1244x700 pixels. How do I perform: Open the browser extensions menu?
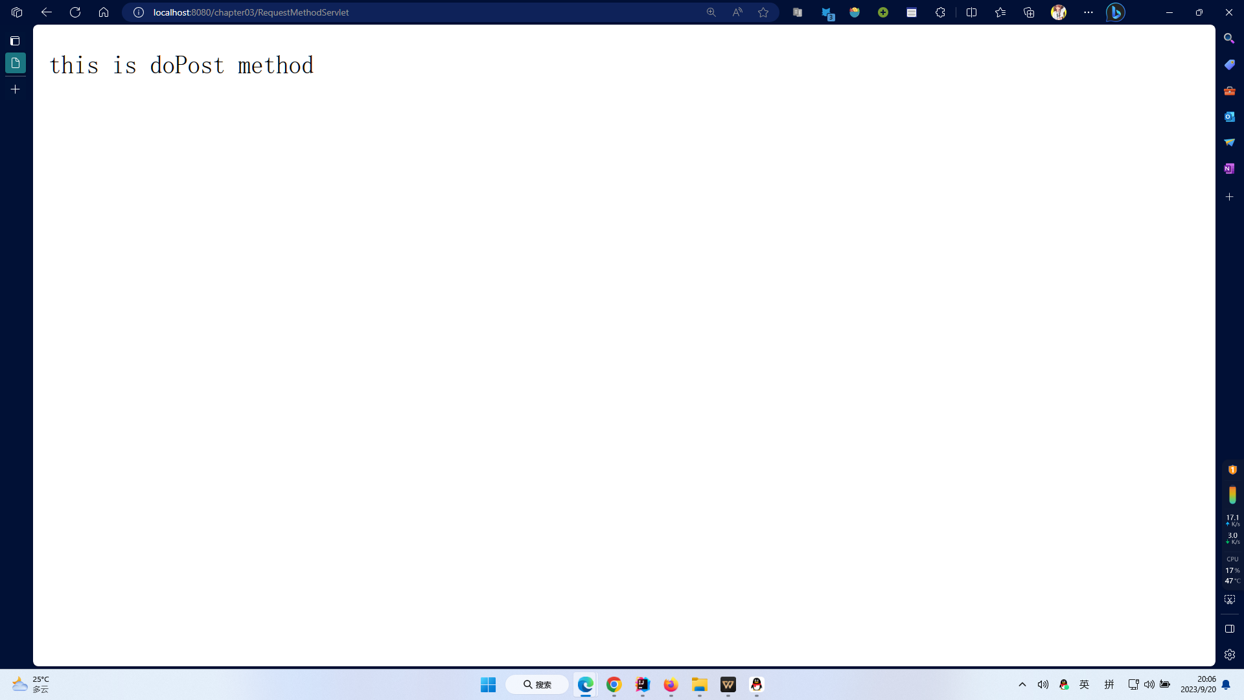[x=940, y=12]
